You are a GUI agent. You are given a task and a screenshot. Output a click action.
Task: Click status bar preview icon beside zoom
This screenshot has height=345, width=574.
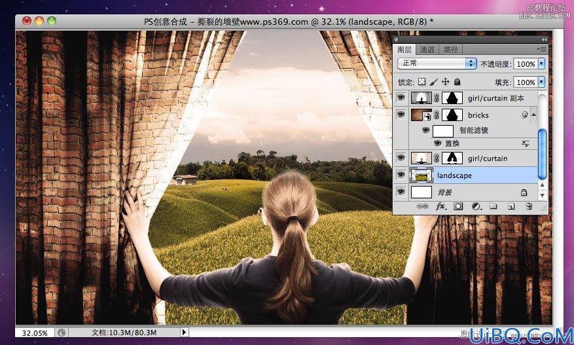(61, 333)
